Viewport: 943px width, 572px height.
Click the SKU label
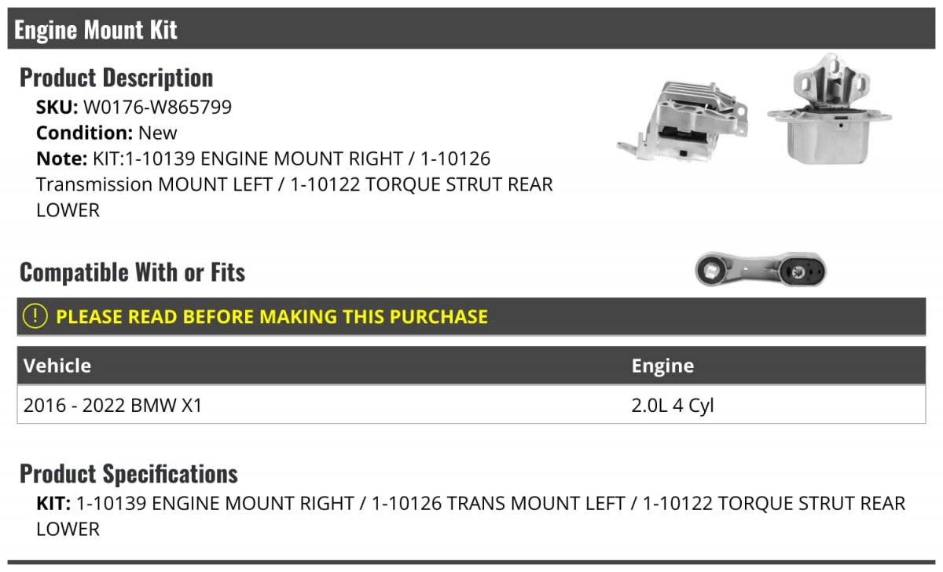point(57,107)
